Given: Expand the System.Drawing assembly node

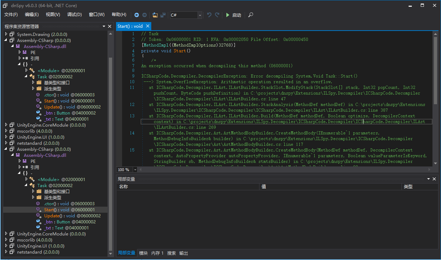Looking at the screenshot, I should tap(6, 35).
